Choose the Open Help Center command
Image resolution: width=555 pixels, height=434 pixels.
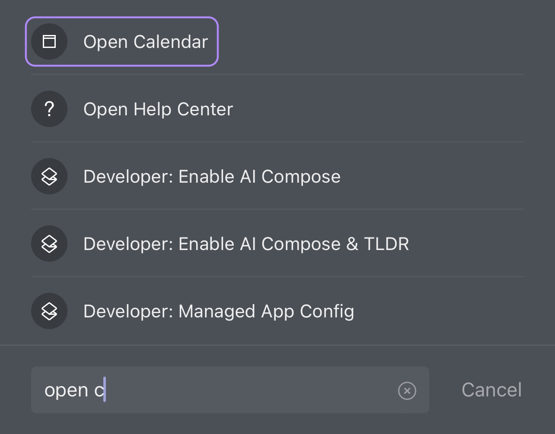point(277,109)
